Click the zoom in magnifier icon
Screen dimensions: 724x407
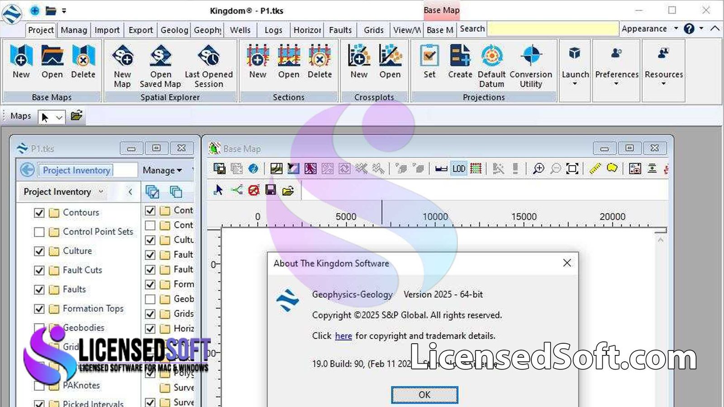click(x=538, y=169)
